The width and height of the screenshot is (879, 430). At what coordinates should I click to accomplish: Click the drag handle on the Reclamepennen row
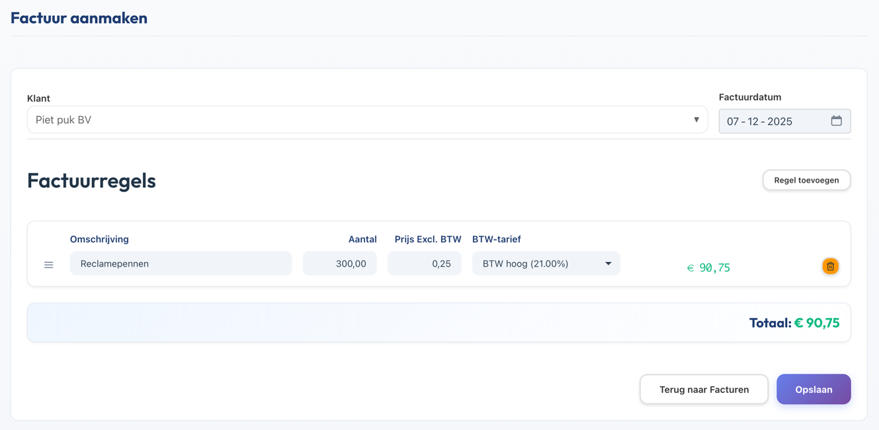(49, 265)
